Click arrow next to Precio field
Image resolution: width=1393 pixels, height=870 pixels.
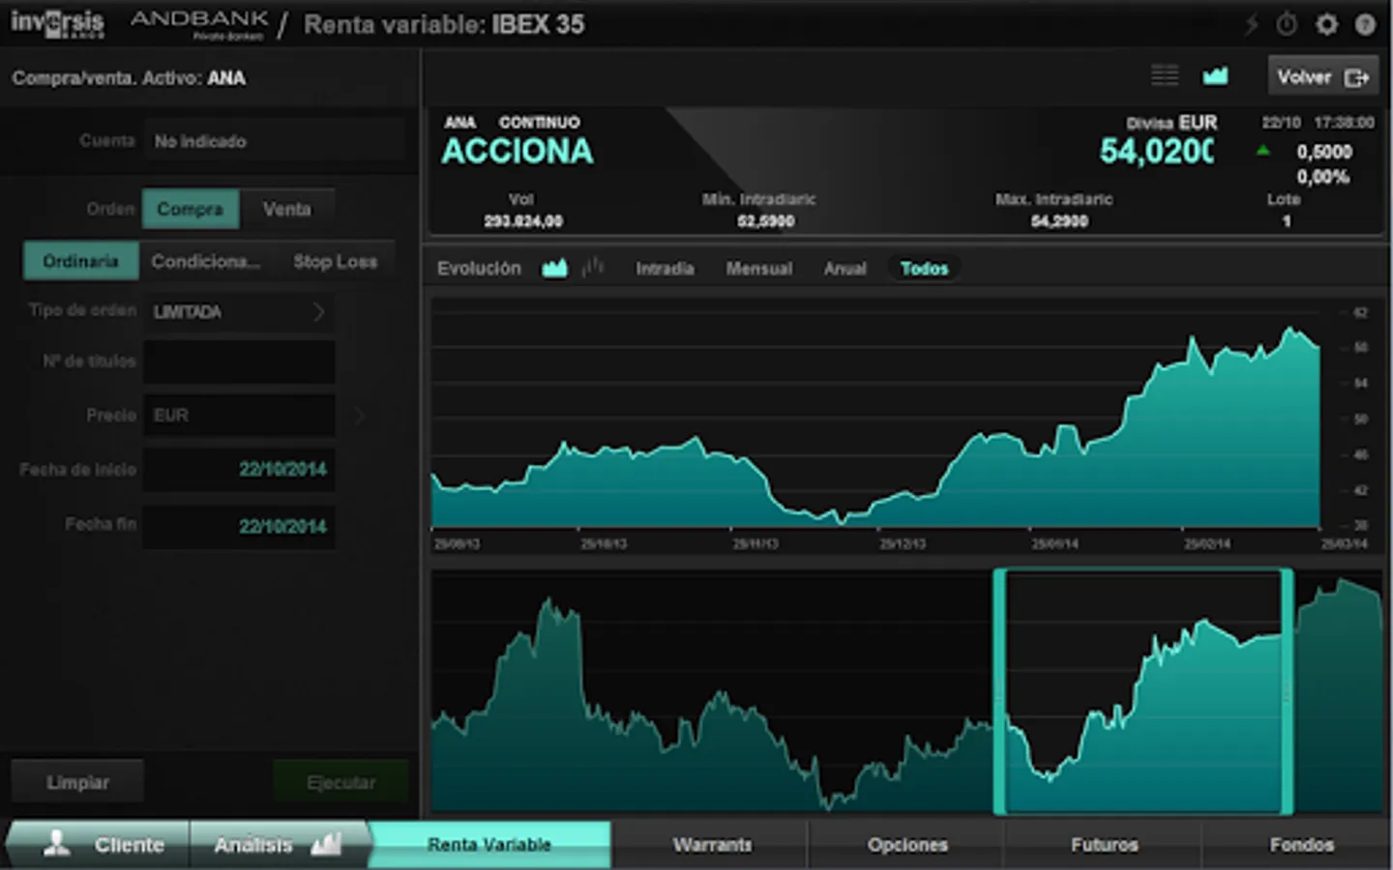tap(359, 415)
